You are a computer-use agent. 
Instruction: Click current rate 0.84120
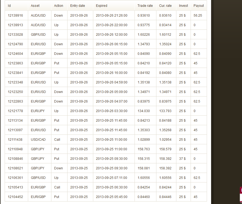click(x=165, y=63)
